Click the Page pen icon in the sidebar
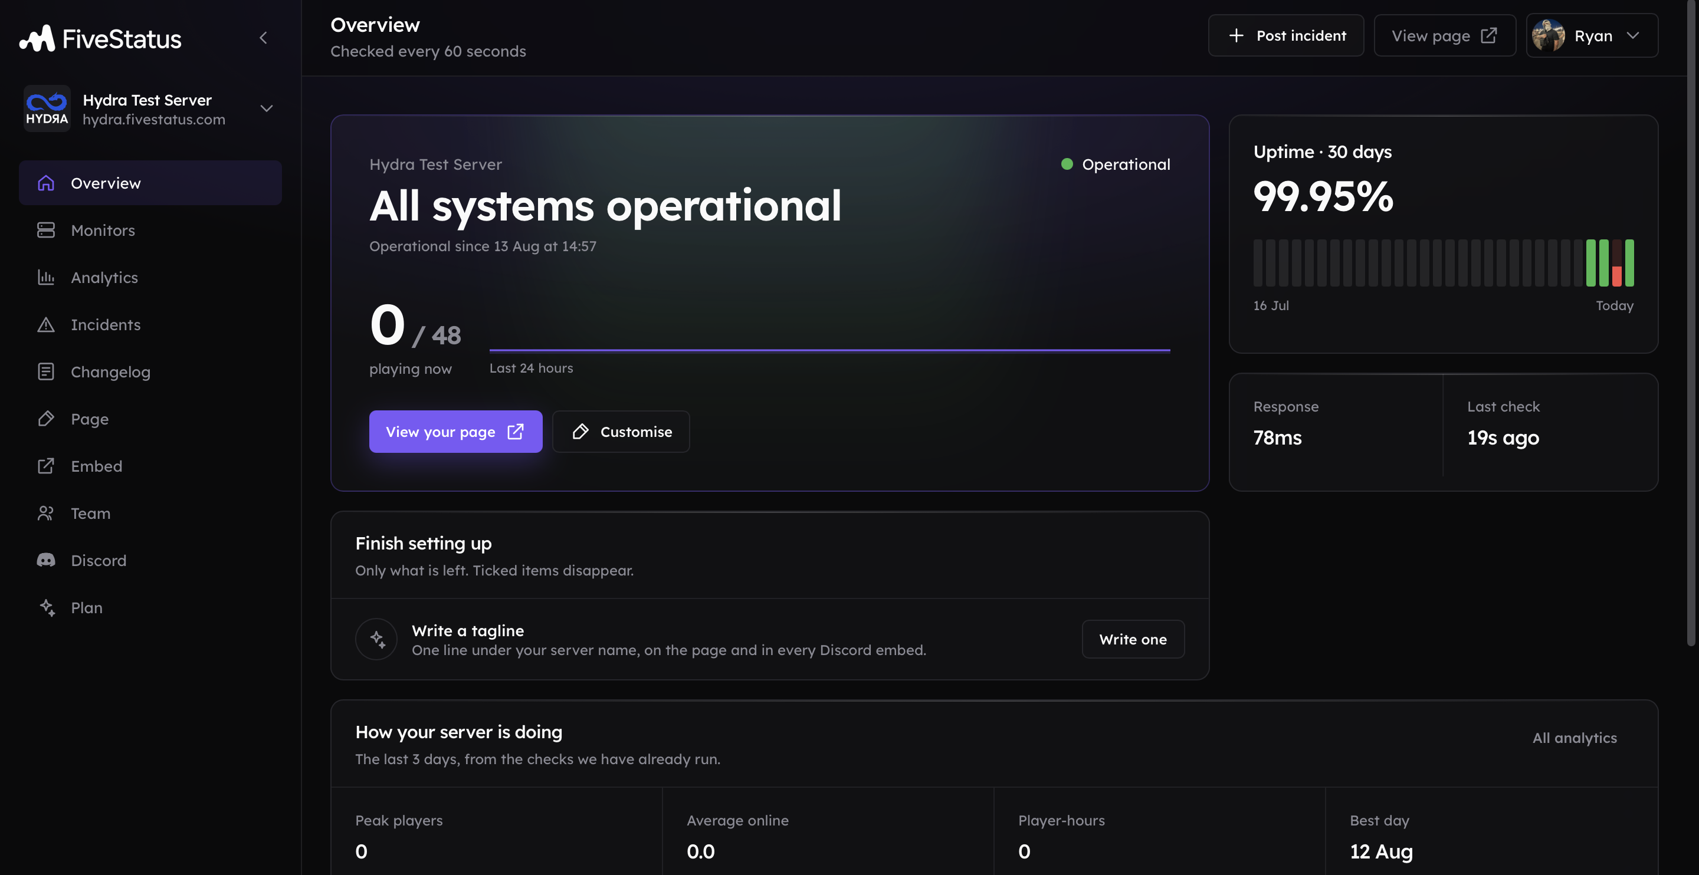 tap(45, 419)
